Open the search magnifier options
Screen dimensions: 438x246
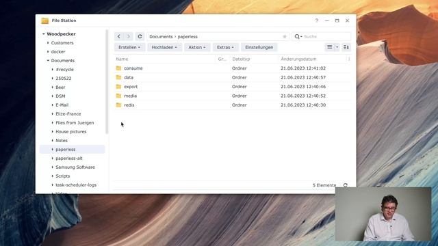[x=298, y=36]
